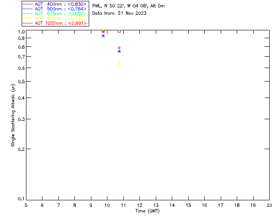Click the x-axis tick label '10'

(107, 205)
